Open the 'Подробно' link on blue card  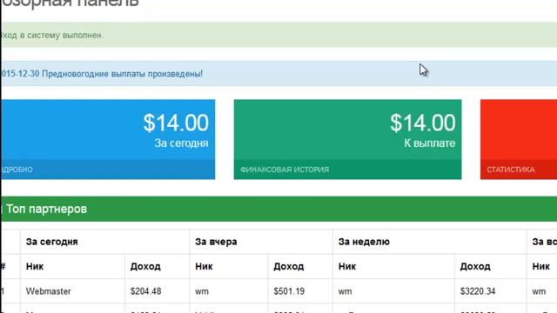pyautogui.click(x=17, y=170)
